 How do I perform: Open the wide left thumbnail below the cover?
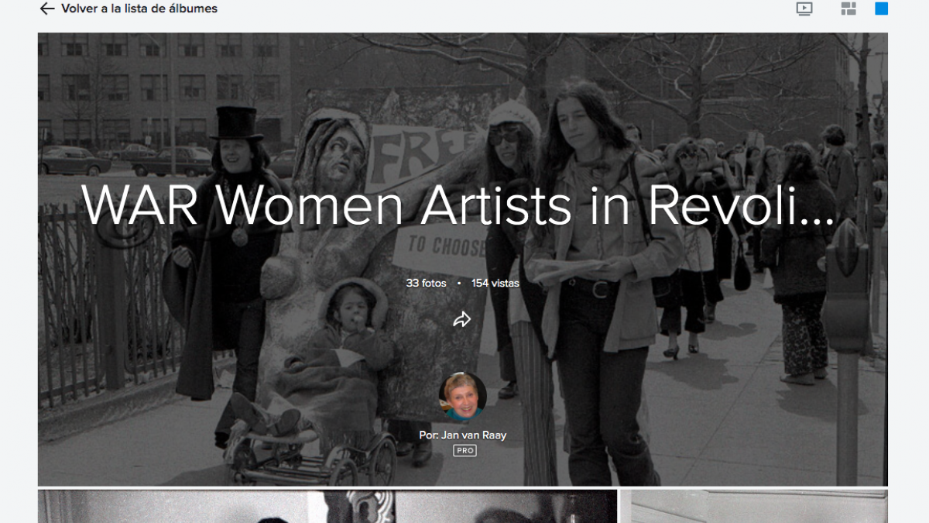327,506
